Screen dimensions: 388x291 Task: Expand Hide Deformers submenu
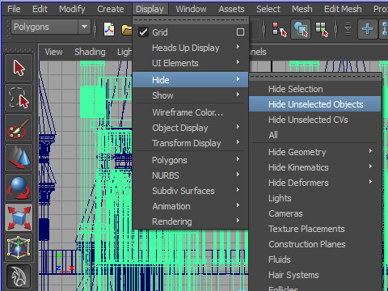point(315,183)
